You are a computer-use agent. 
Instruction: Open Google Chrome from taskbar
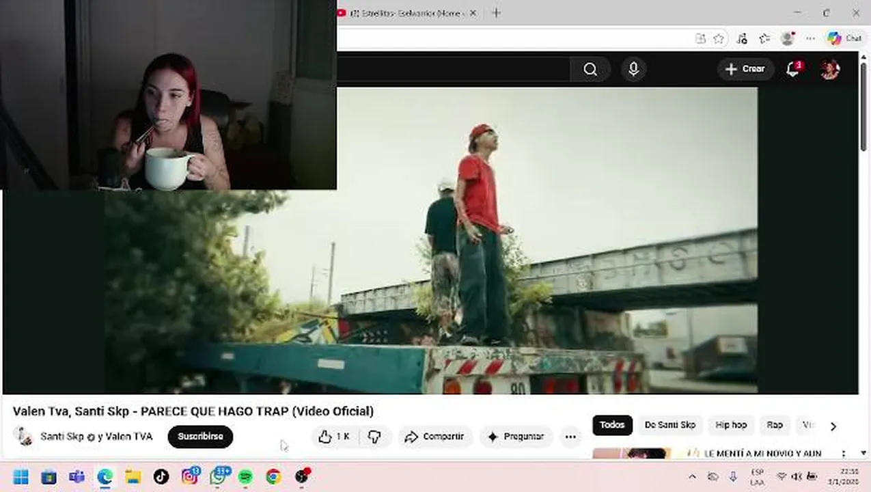point(273,477)
